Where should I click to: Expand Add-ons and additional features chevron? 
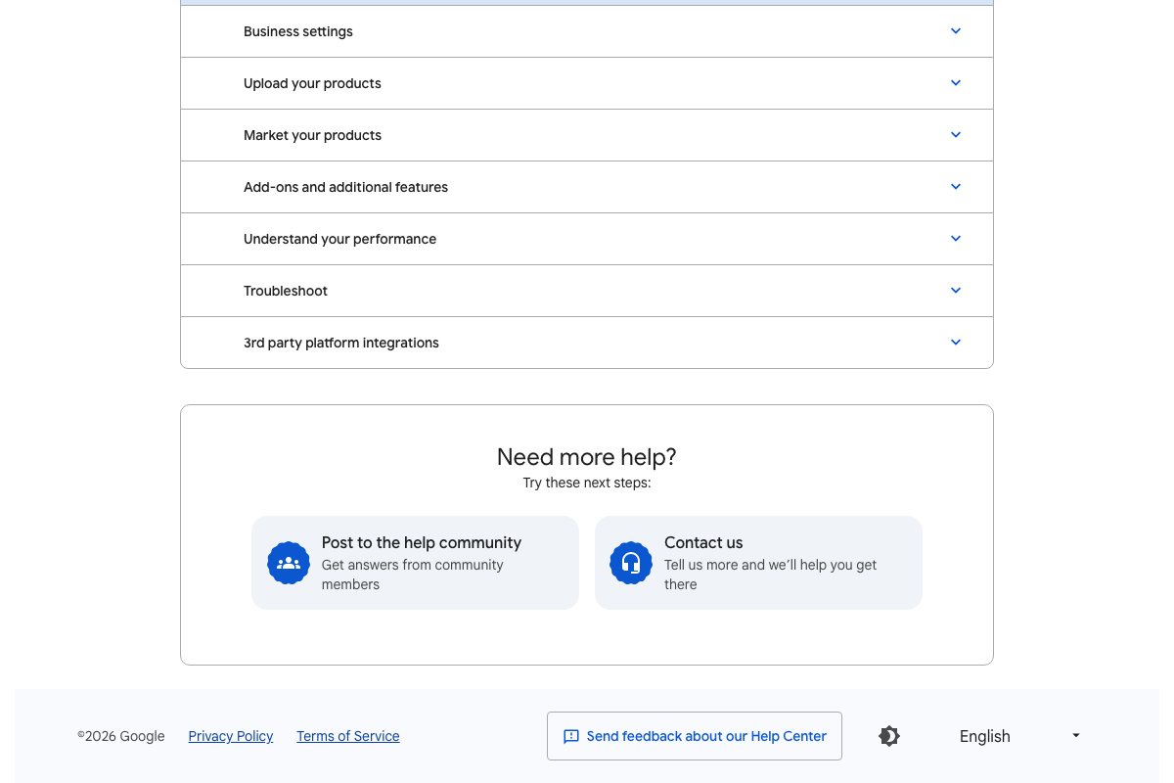[x=956, y=187]
